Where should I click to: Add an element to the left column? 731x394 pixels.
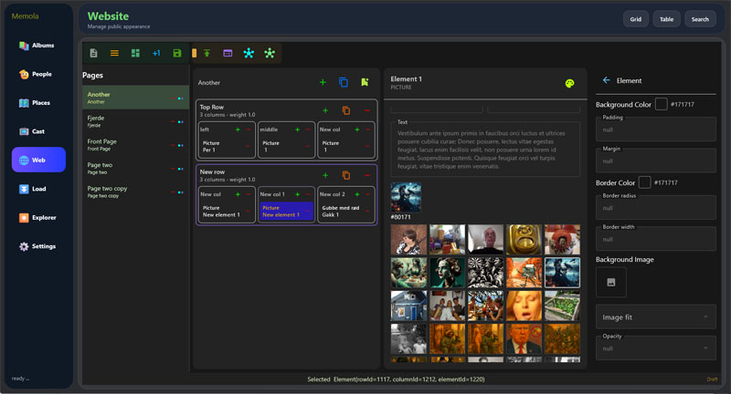click(x=238, y=130)
